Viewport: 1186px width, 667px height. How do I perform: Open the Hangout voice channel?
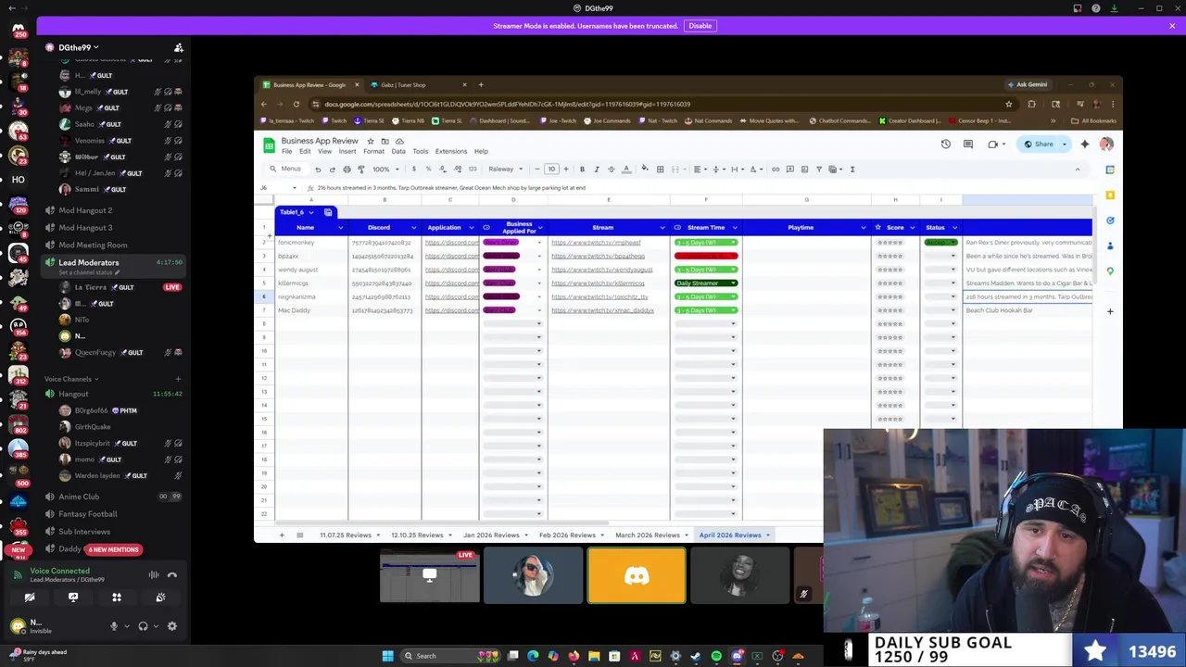(73, 394)
